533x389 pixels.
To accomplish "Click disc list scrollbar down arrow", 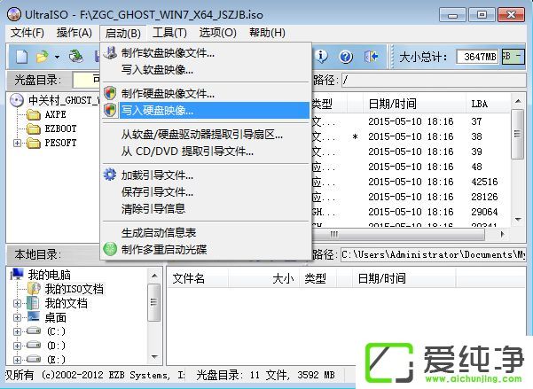I will 518,220.
